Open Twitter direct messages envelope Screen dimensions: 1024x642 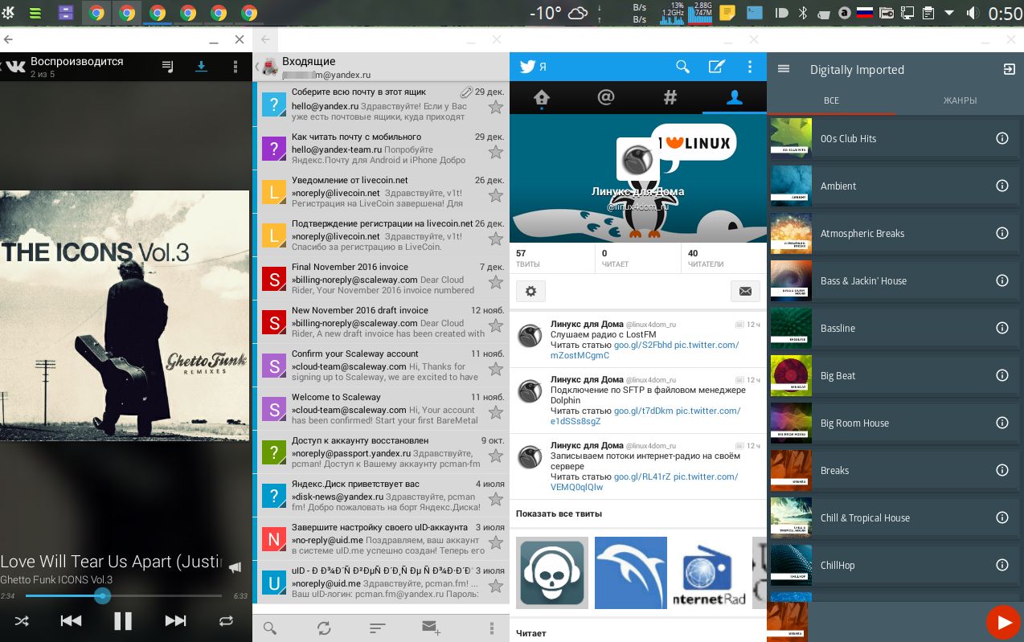click(745, 291)
